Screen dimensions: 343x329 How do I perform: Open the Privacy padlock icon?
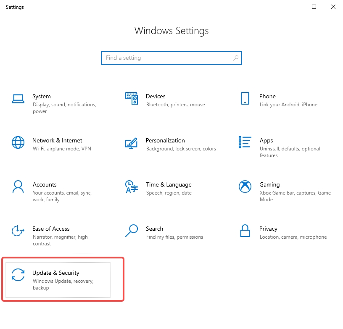(x=245, y=231)
